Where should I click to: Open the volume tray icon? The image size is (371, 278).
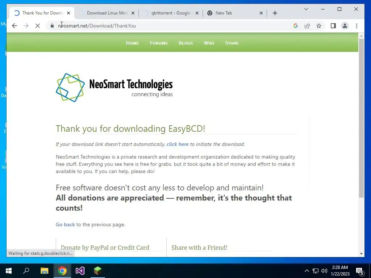(324, 271)
